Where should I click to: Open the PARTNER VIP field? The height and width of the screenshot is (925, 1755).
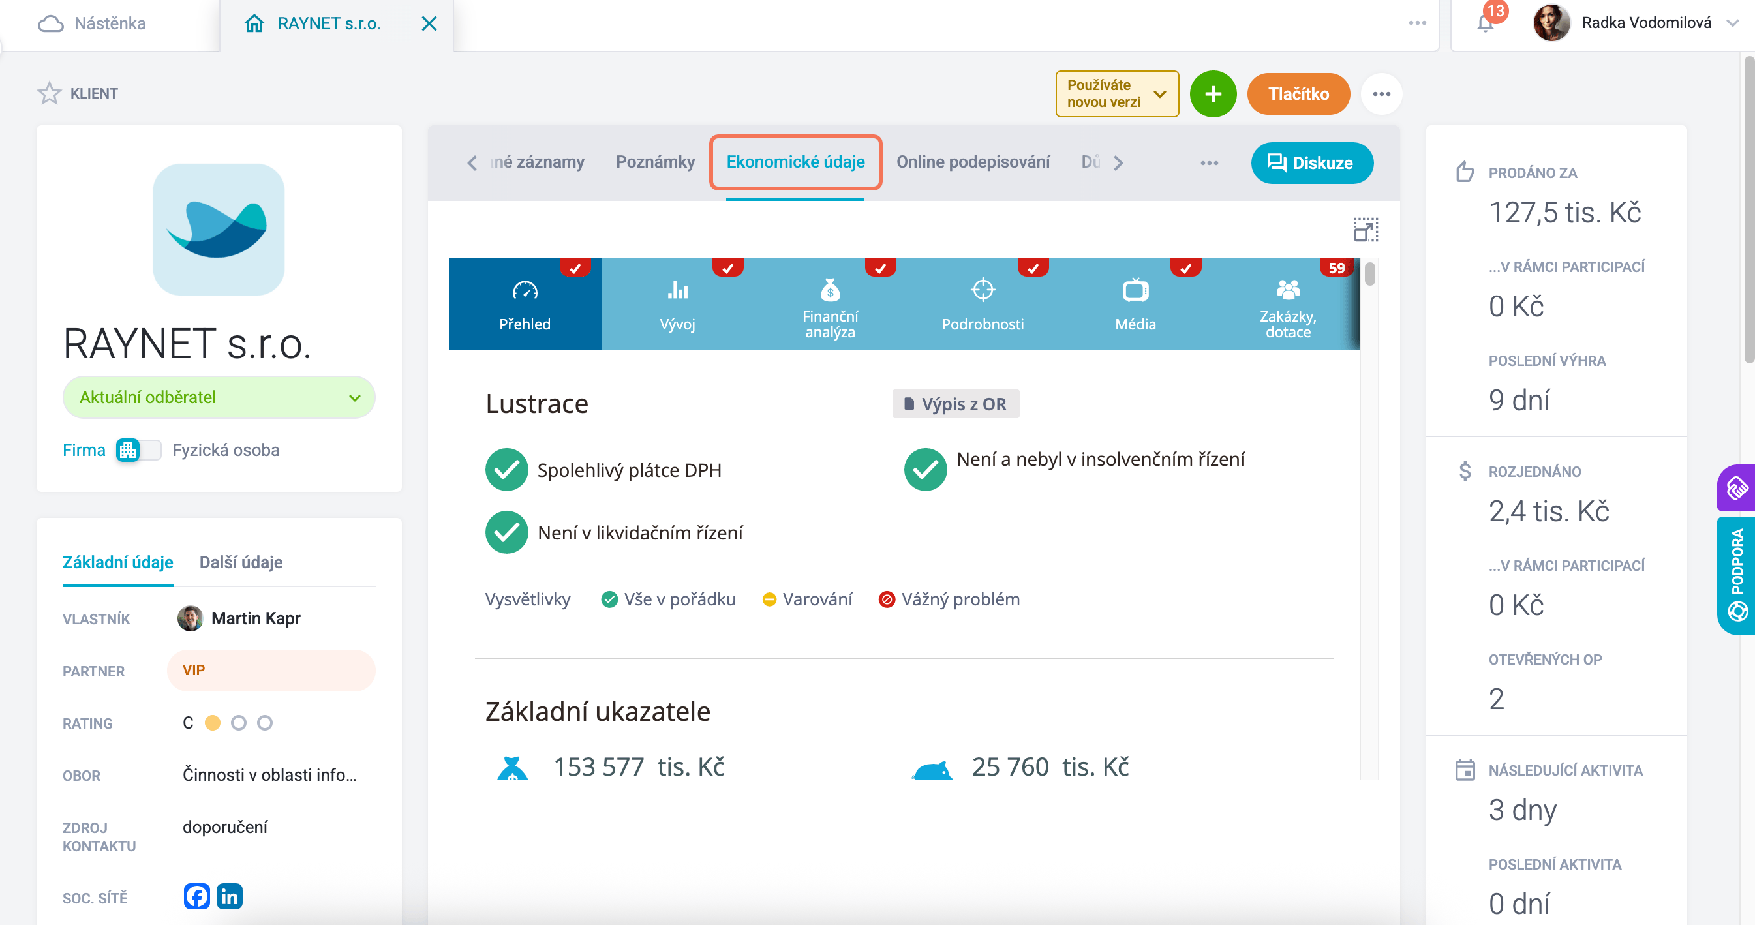(x=271, y=670)
